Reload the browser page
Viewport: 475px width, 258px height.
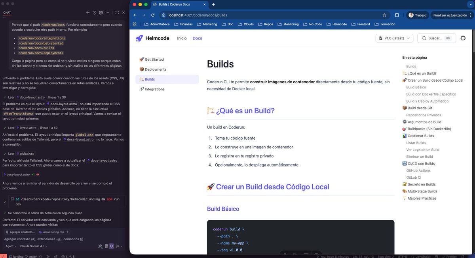[153, 15]
